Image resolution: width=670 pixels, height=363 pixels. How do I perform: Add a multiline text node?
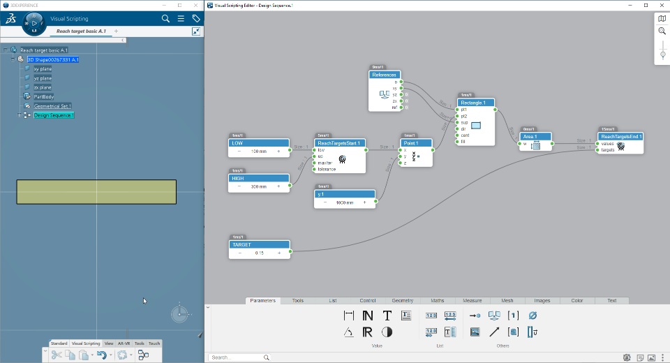(x=406, y=316)
